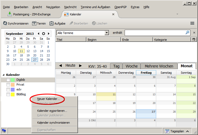Open the Alle Termine filter dropdown
Viewport: 198px width, 135px height.
(x=107, y=33)
